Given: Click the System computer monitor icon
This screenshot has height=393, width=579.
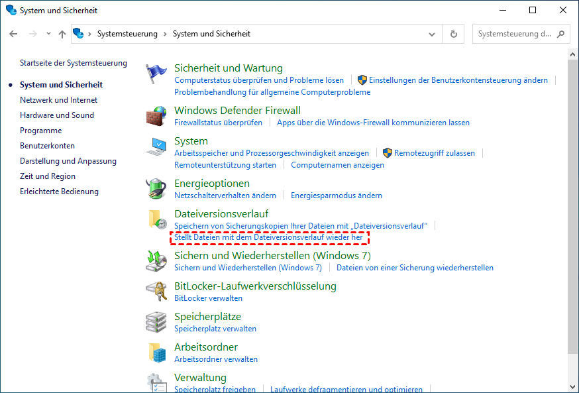Looking at the screenshot, I should click(156, 146).
